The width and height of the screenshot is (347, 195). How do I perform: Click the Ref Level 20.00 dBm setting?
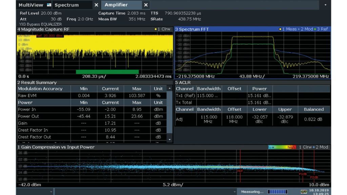[41, 13]
